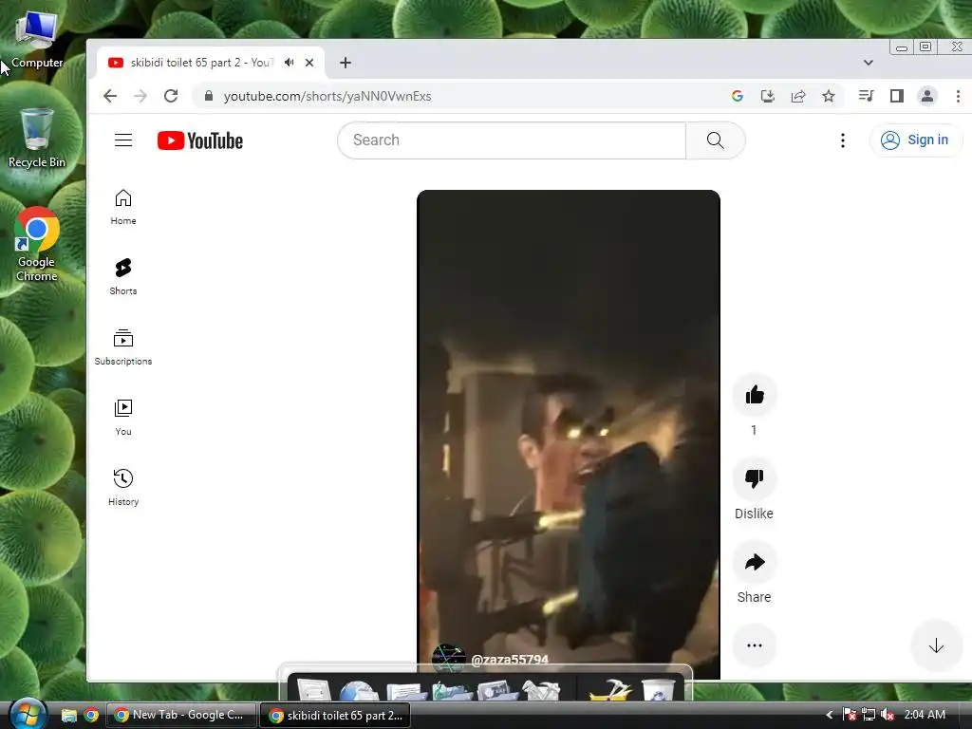Go to next short with down arrow
Screen dimensions: 972x729
pyautogui.click(x=936, y=645)
